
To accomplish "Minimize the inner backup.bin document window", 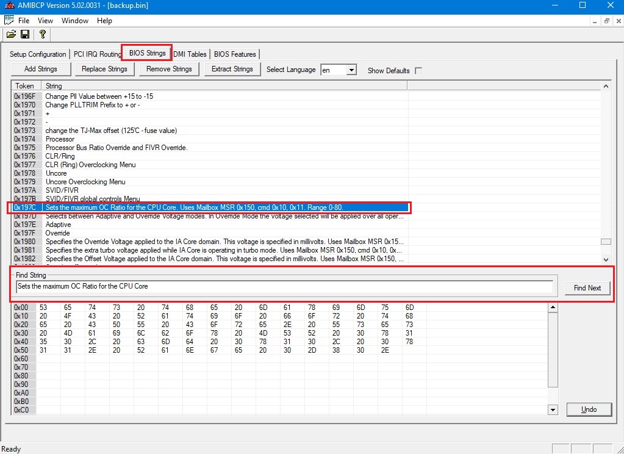I will 595,21.
